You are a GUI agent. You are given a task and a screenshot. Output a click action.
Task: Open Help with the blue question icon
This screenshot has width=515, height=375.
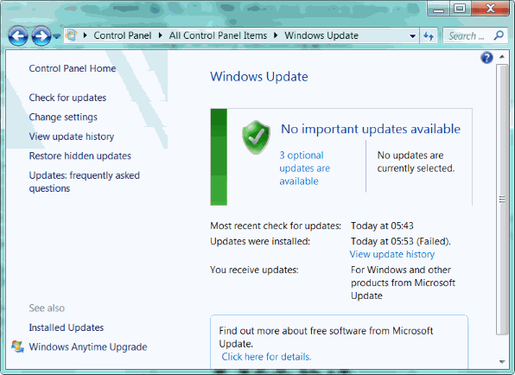pos(486,58)
